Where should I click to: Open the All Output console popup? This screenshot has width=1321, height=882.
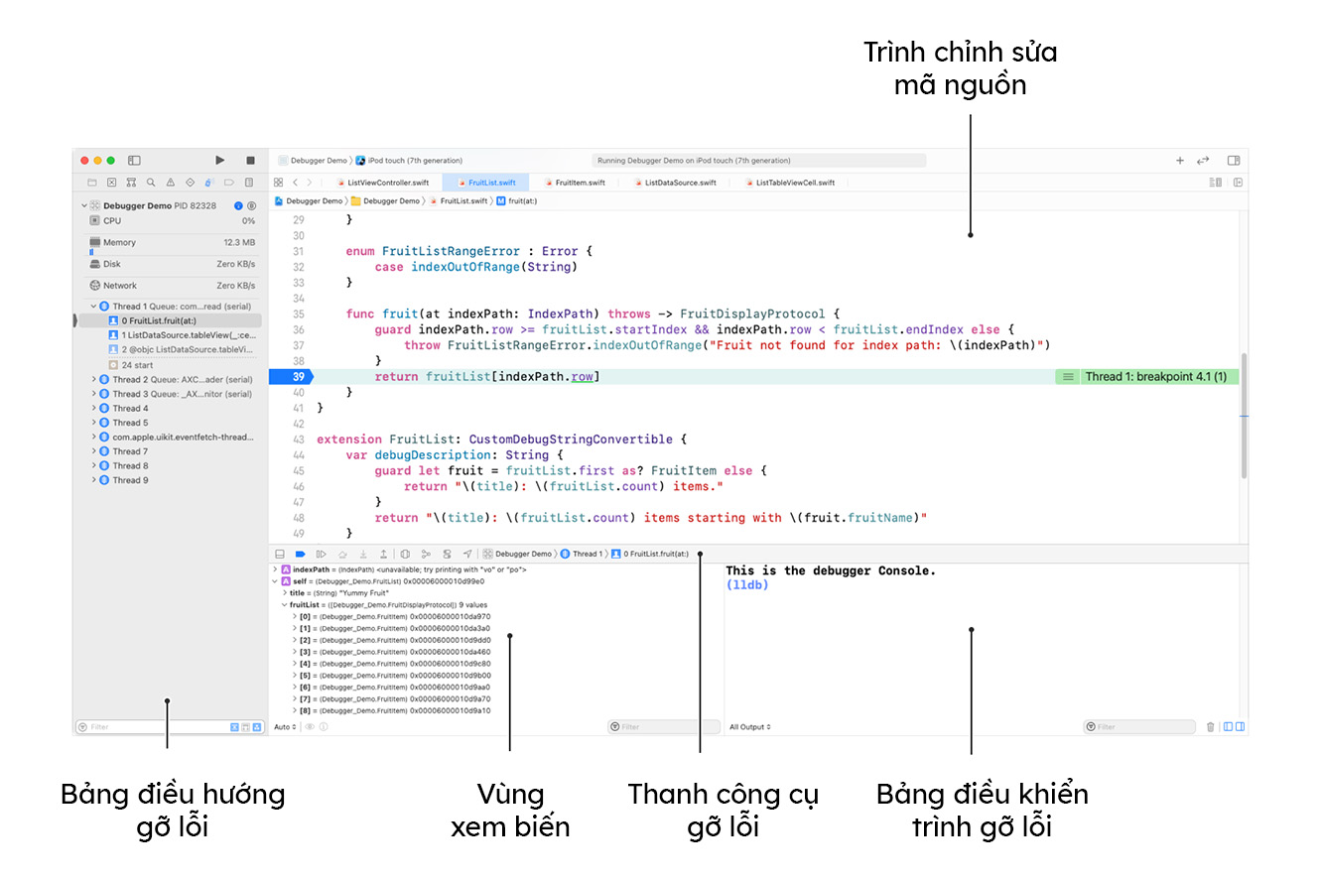click(750, 727)
